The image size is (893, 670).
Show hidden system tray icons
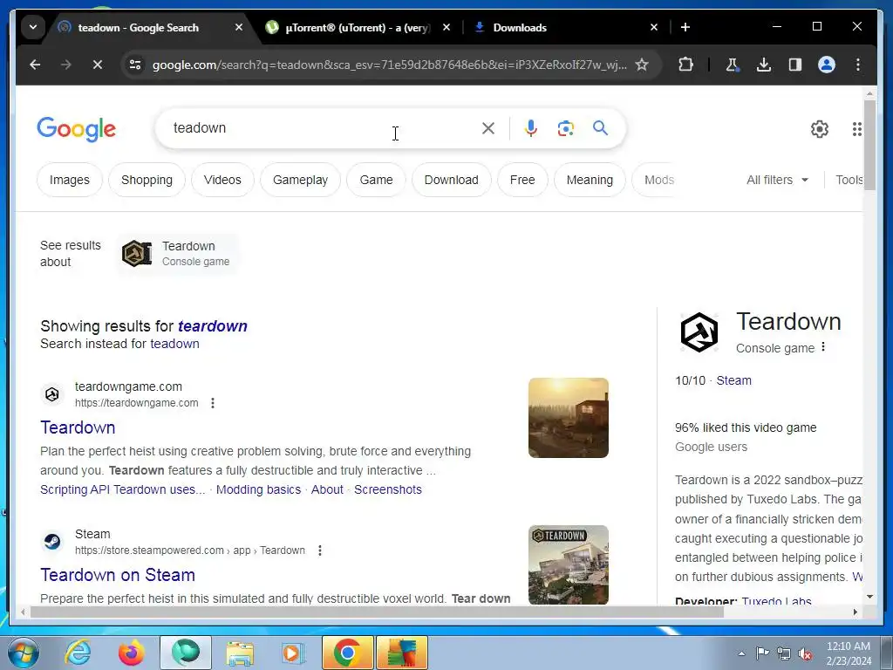741,654
